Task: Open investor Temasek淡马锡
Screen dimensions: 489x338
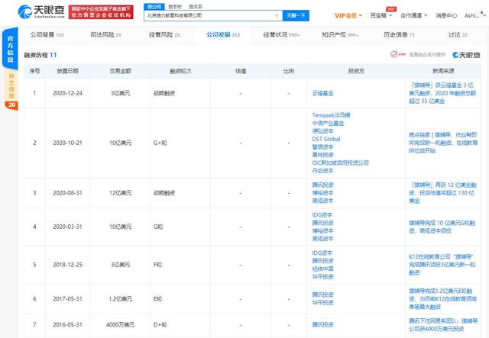Action: click(331, 115)
